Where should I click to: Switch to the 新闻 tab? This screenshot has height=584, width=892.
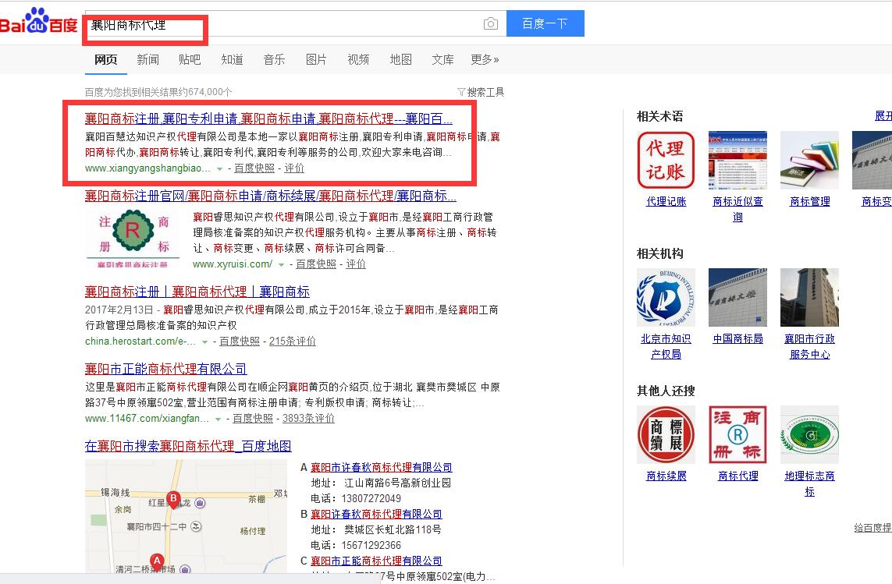148,59
